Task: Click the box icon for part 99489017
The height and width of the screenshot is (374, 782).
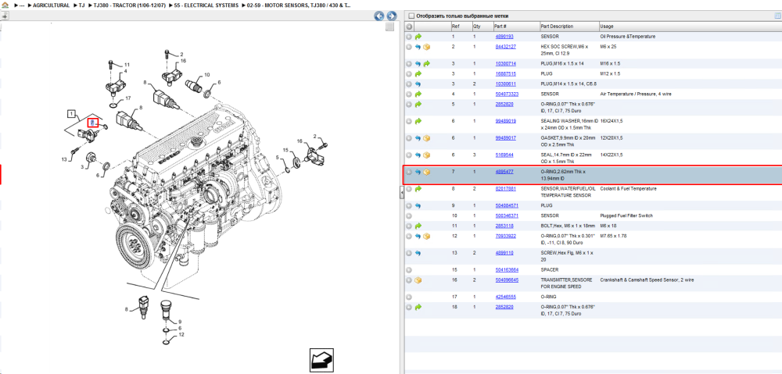Action: coord(426,138)
